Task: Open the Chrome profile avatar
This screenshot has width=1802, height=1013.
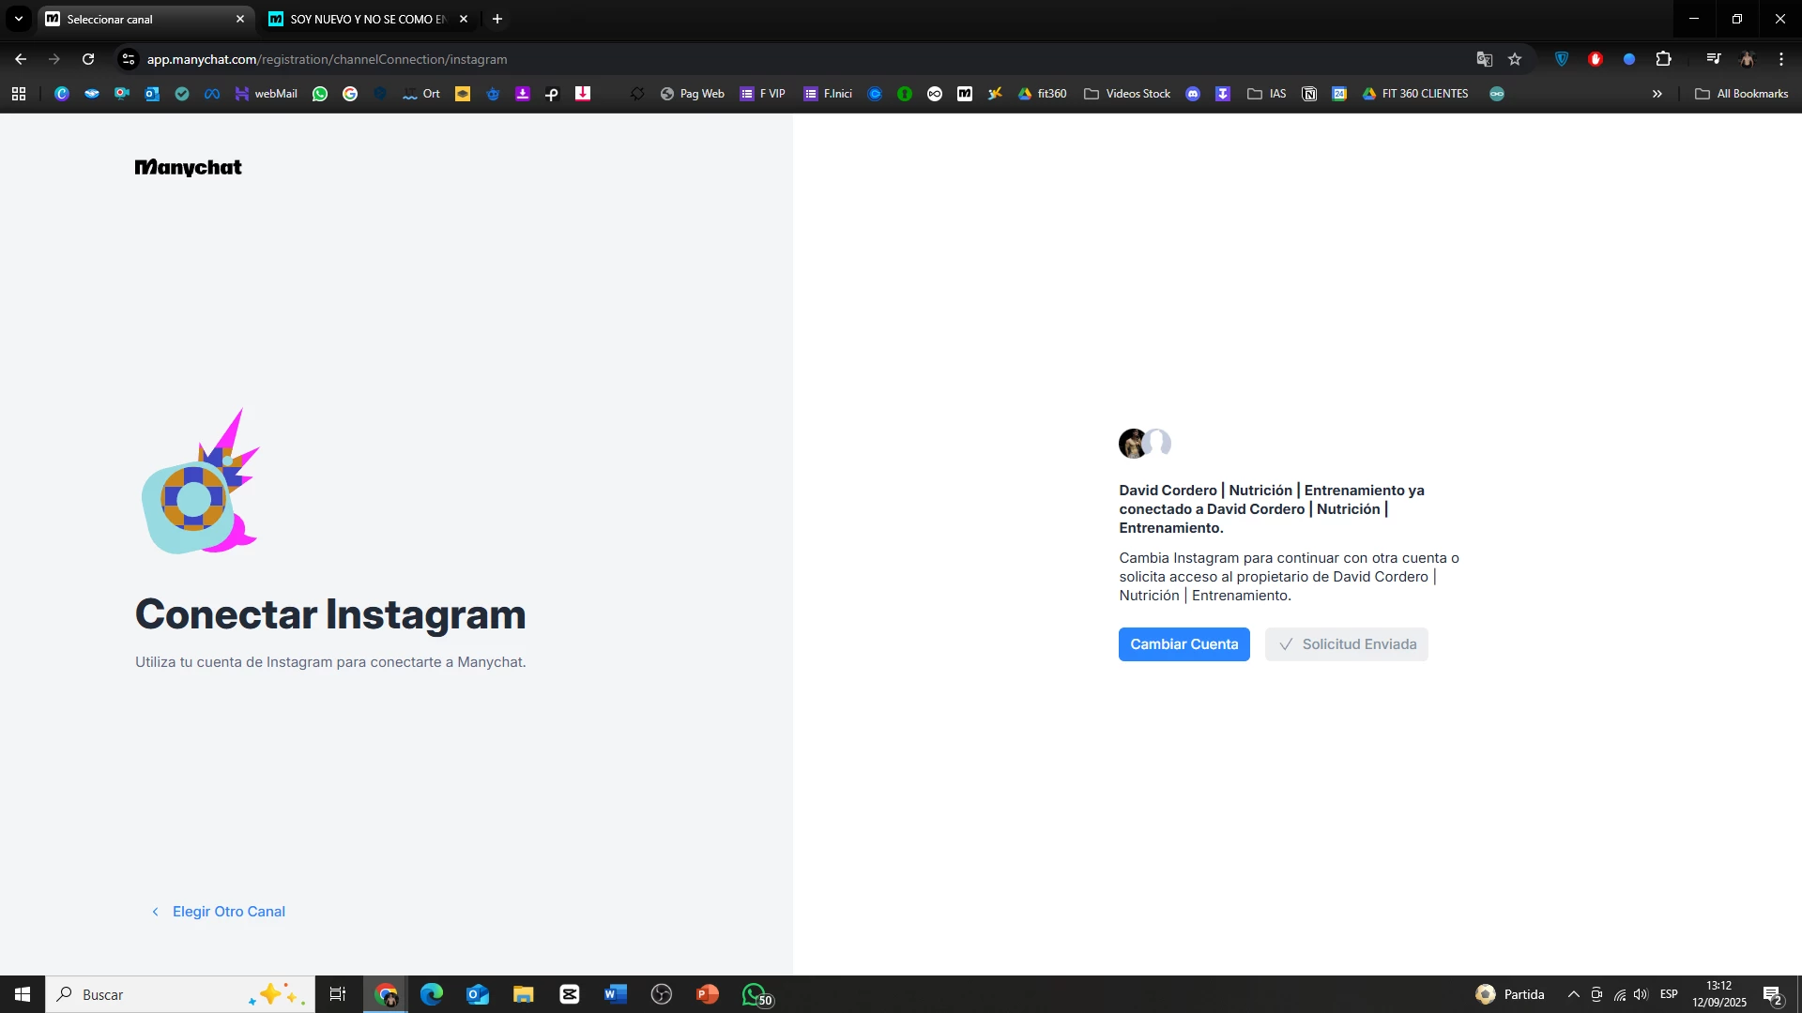Action: 1747,59
